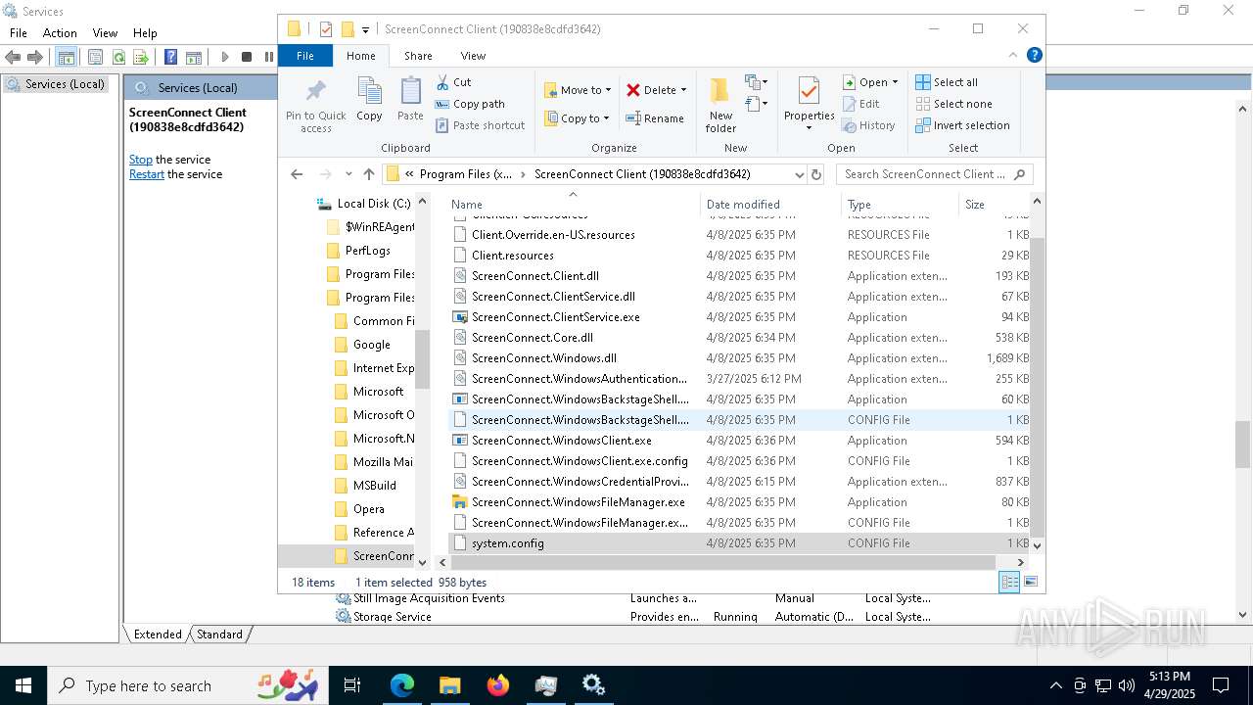Click the New folder icon
Viewport: 1253px width, 705px height.
pos(720,92)
